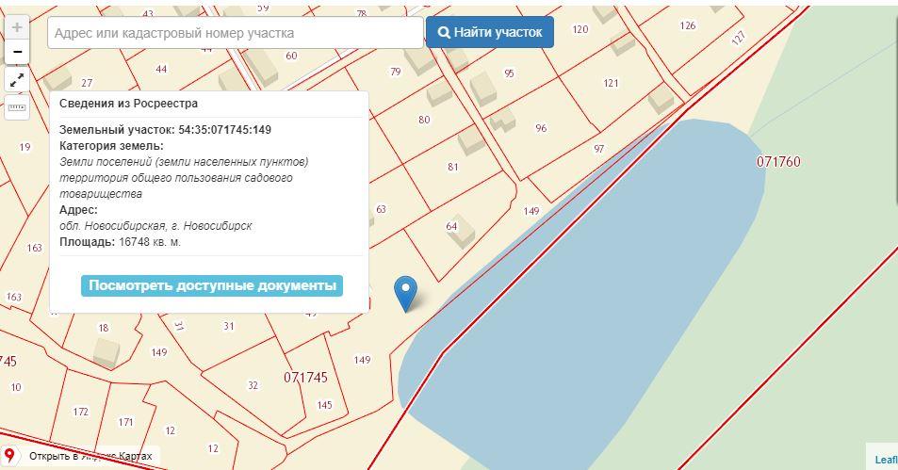Click cadastral quarter label 071745
The image size is (898, 470).
coord(306,378)
